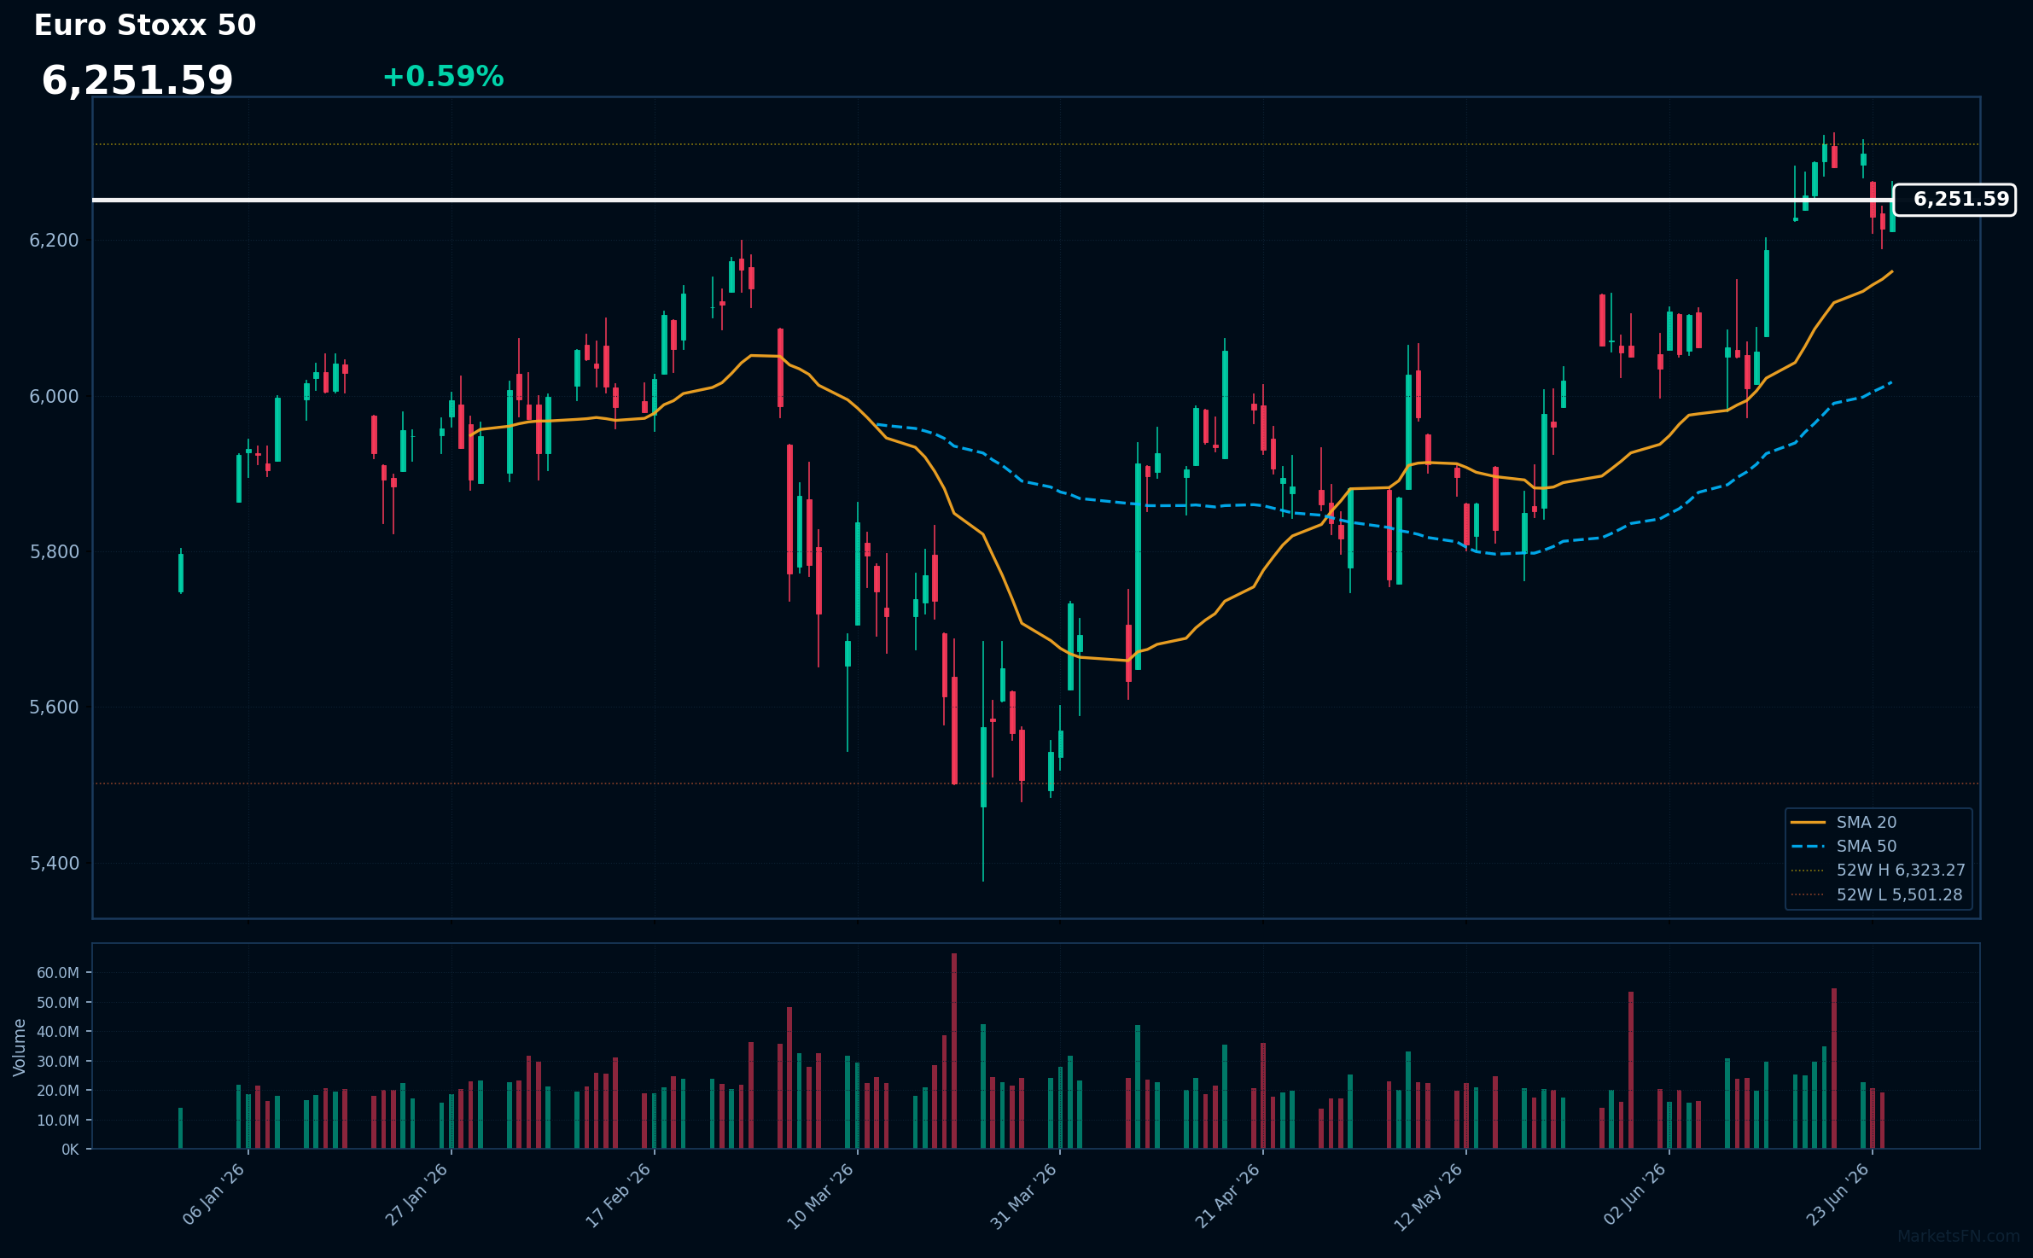Viewport: 2033px width, 1258px height.
Task: Click the 20.0M volume axis label
Action: coord(58,1091)
